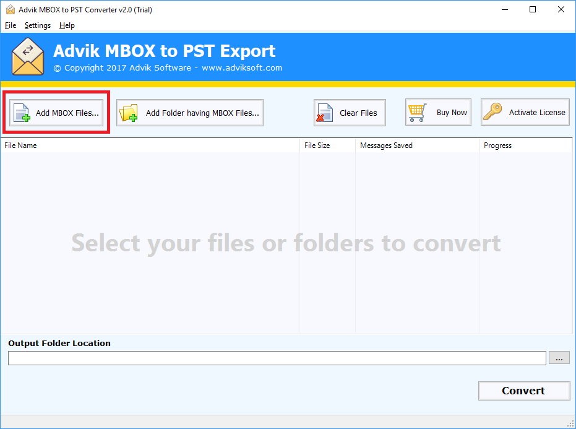
Task: Click the Add Folder having MBOX Files button
Action: (189, 112)
